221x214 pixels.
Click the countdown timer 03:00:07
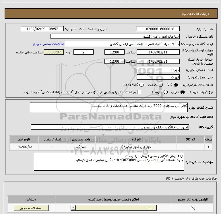54,52
